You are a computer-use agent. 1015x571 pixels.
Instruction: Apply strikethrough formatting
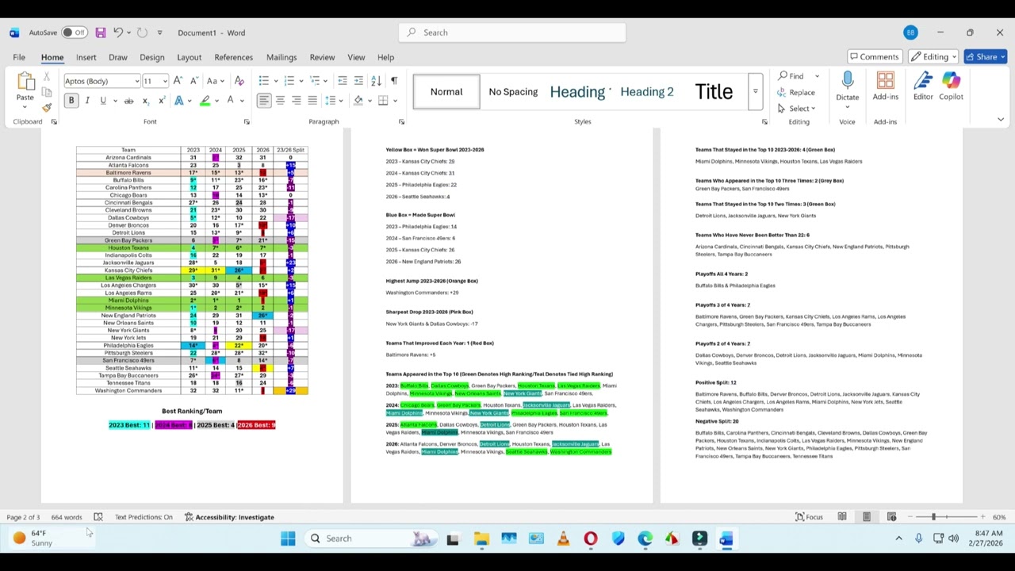point(128,101)
